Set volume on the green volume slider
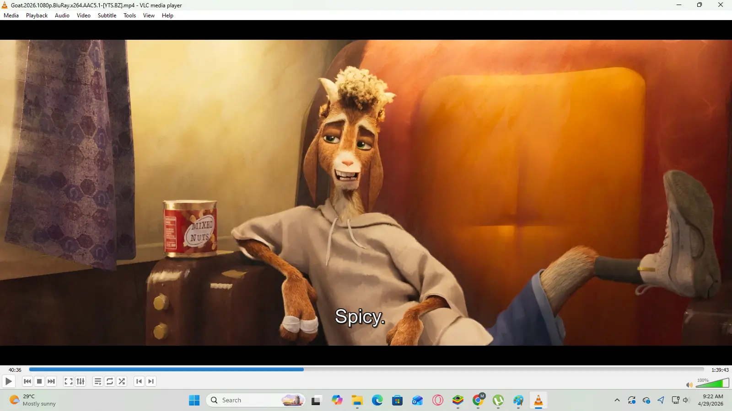Viewport: 732px width, 411px height. point(712,383)
